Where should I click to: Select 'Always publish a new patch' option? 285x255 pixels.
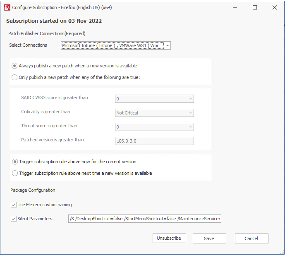coord(14,66)
